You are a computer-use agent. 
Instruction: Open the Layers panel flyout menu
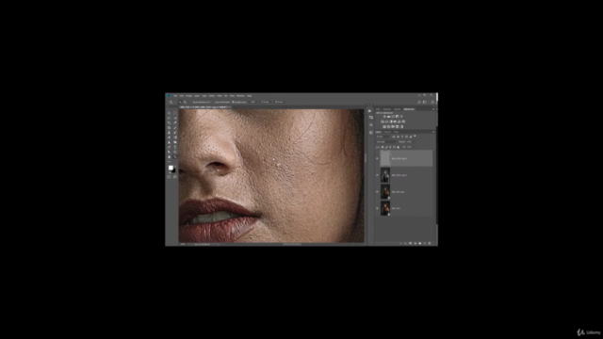click(433, 132)
